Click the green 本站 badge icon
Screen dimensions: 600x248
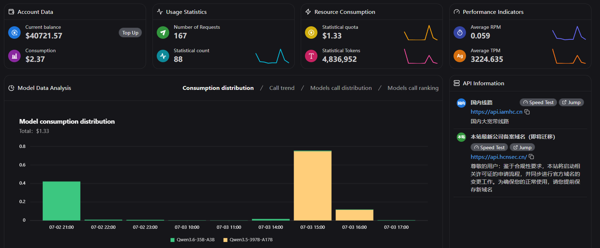[461, 136]
